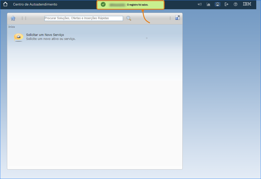Focus the Procurar Soluções search field
Image resolution: width=261 pixels, height=179 pixels.
84,18
